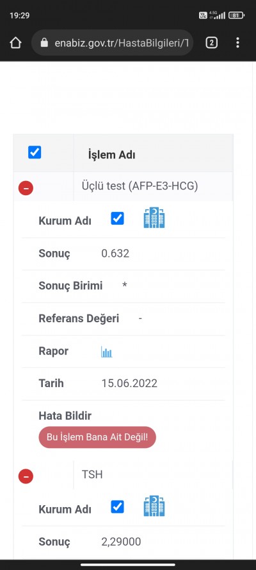Select the Üçlü test (AFP-E3-HCG) row title
Viewport: 256px width, 570px height.
coord(140,186)
